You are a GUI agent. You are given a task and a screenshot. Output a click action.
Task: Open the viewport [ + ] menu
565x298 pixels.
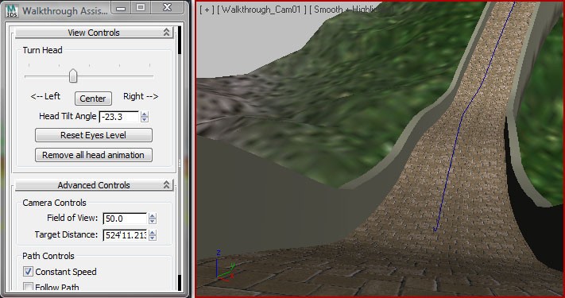(x=207, y=10)
